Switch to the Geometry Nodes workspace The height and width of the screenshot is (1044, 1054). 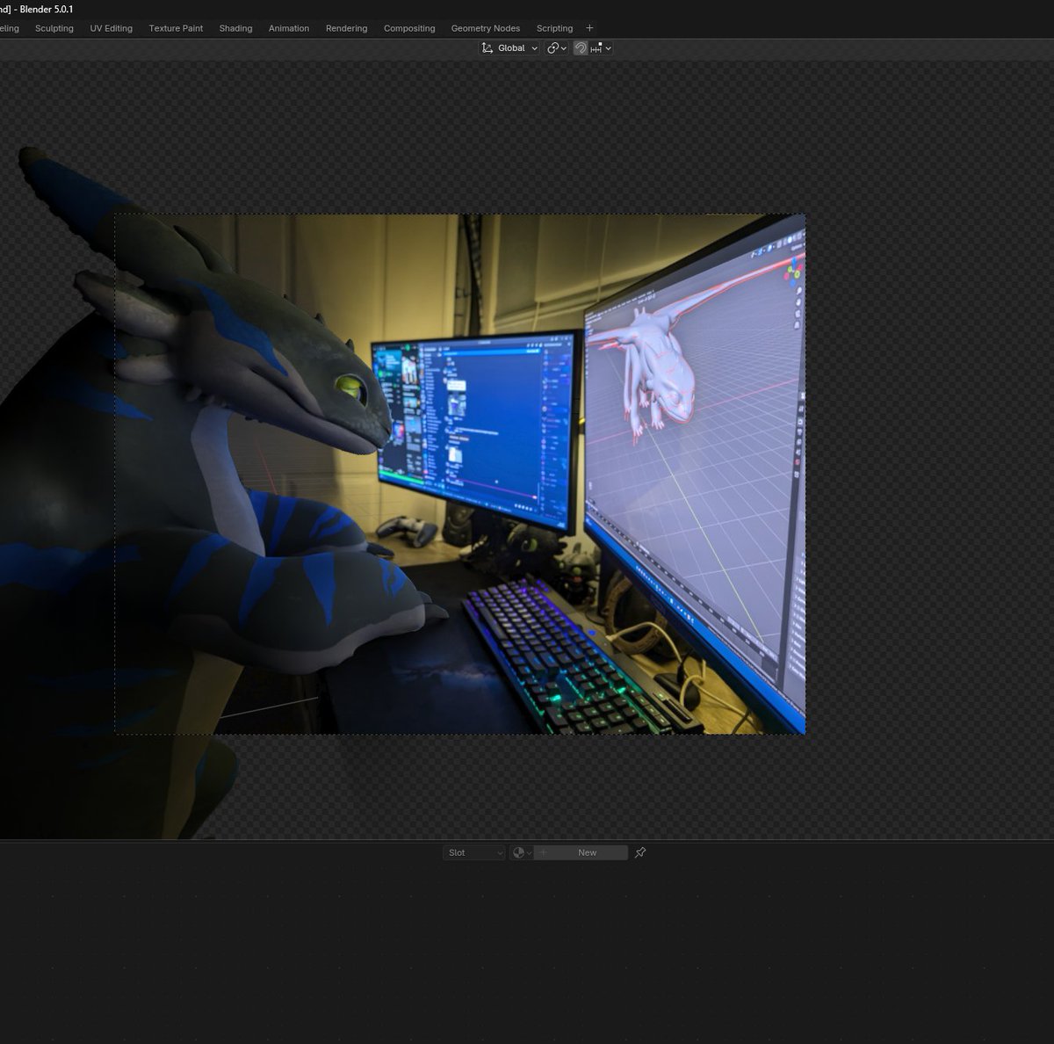(x=486, y=28)
